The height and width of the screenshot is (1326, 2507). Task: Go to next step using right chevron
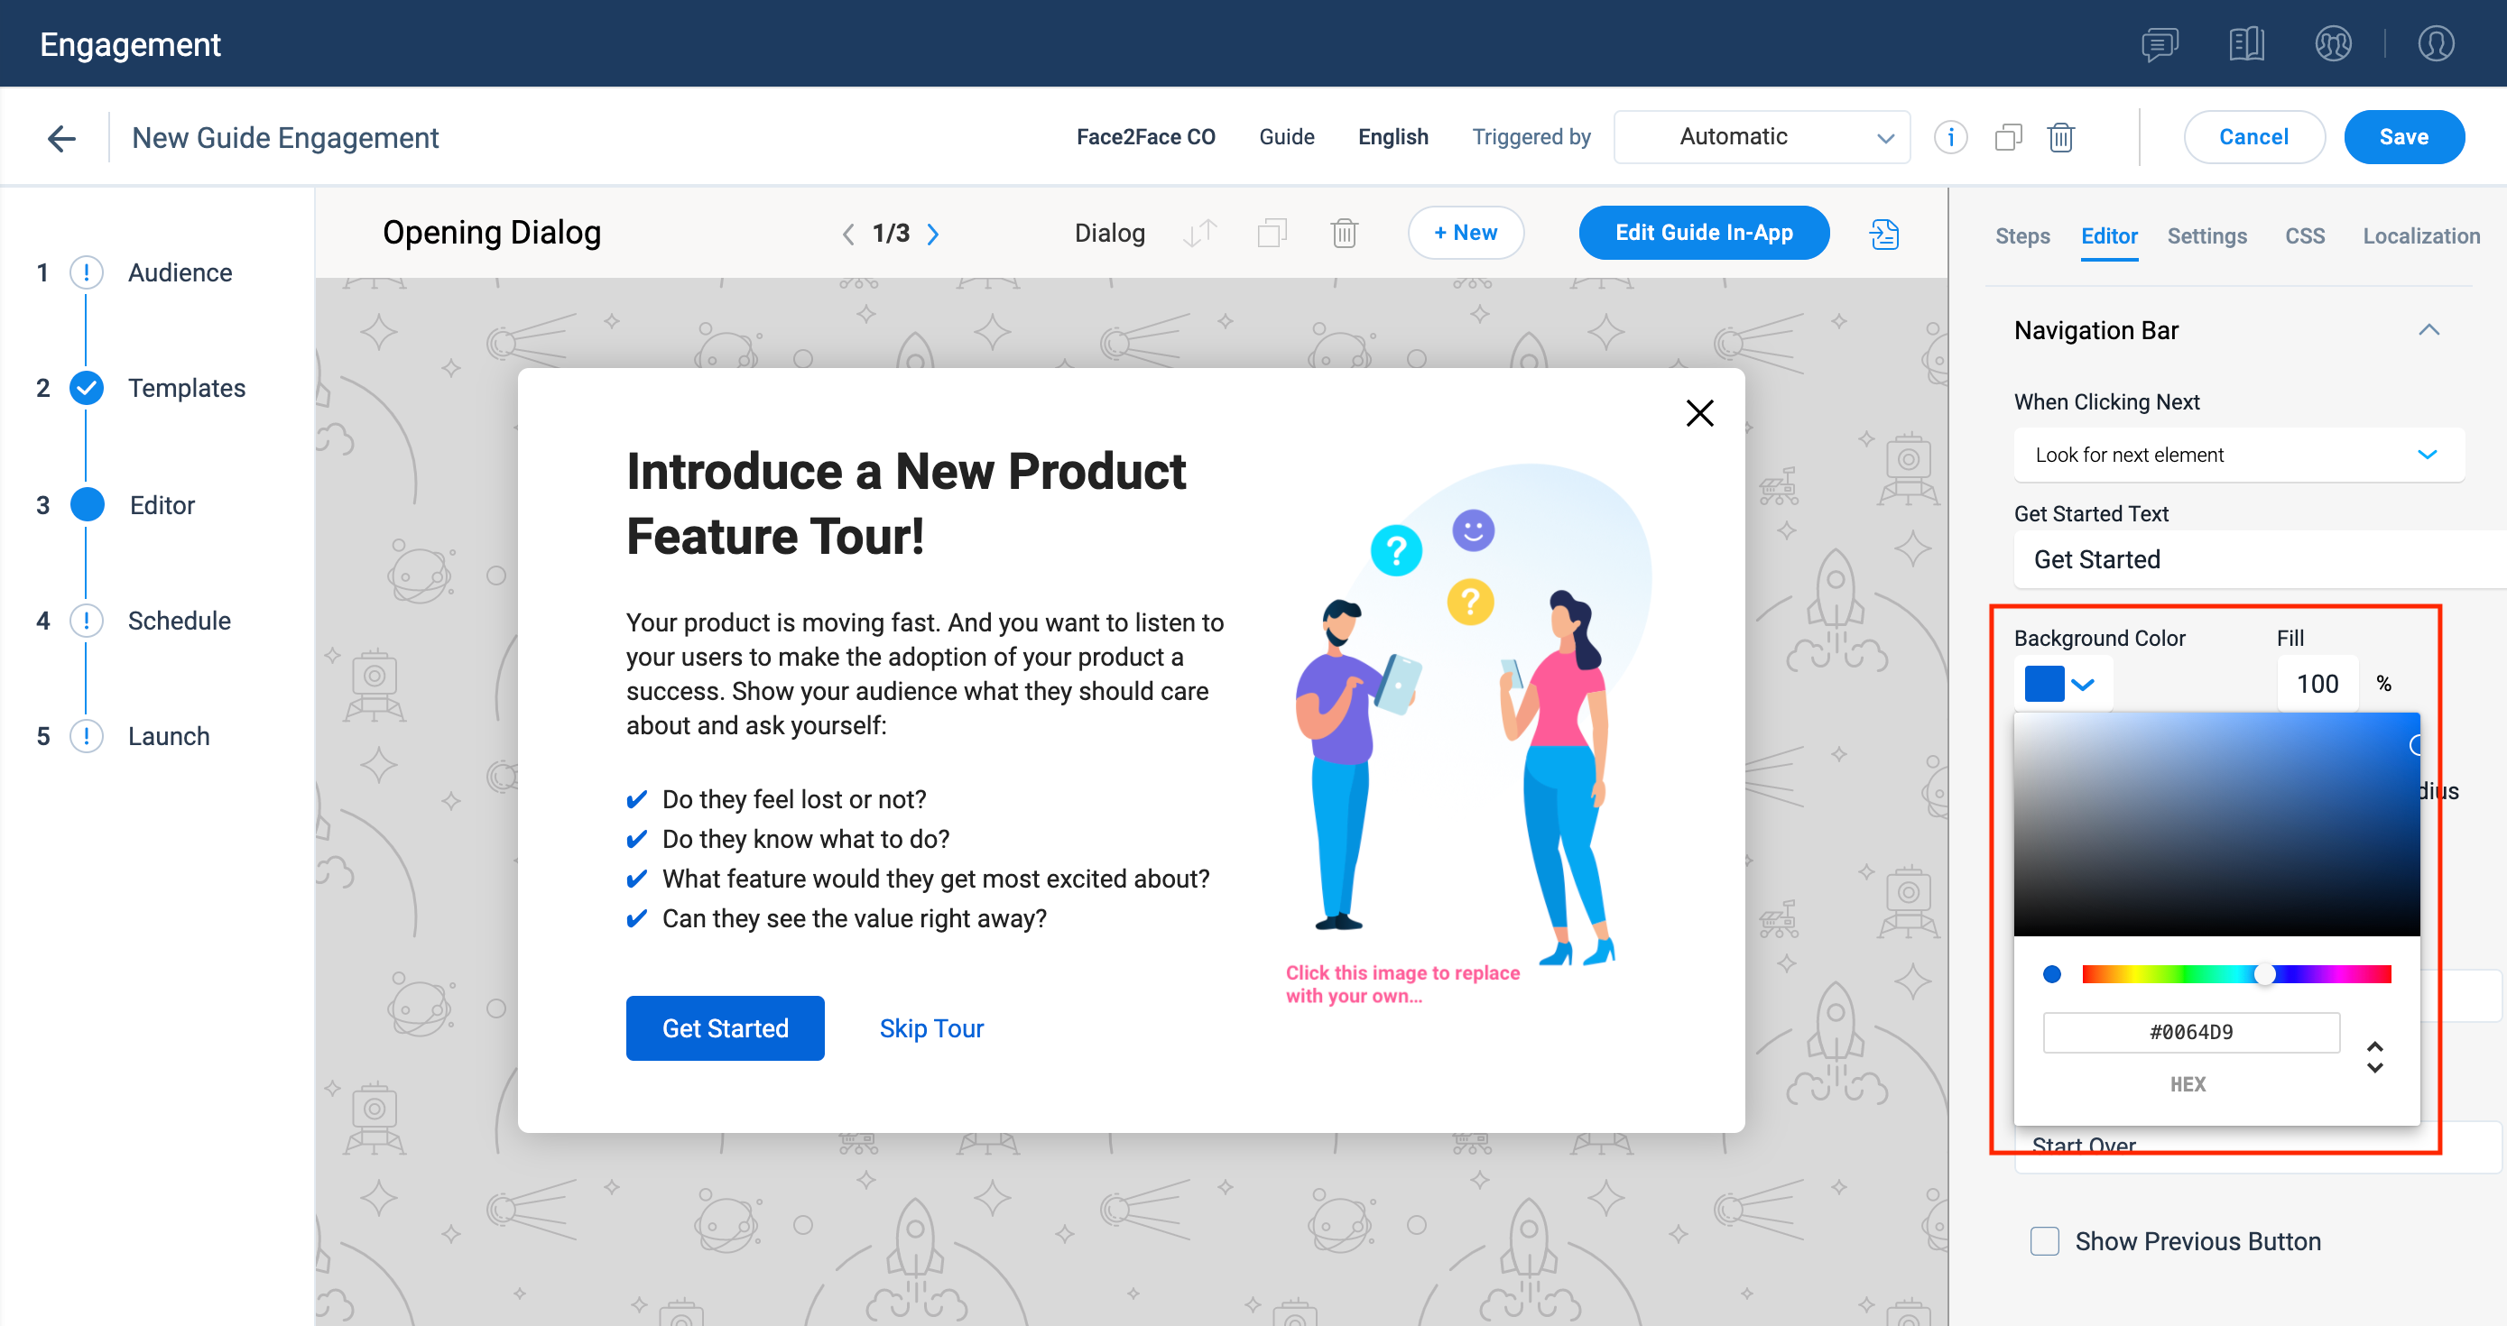tap(932, 234)
